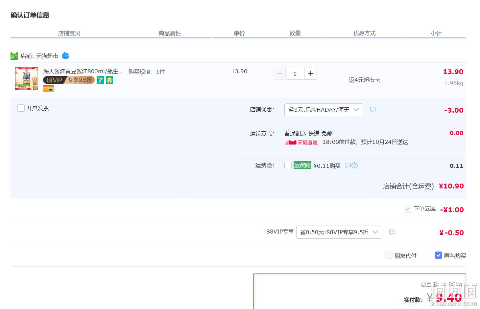Enable the 运费险 shipping insurance checkbox
The width and height of the screenshot is (480, 309).
(x=288, y=166)
